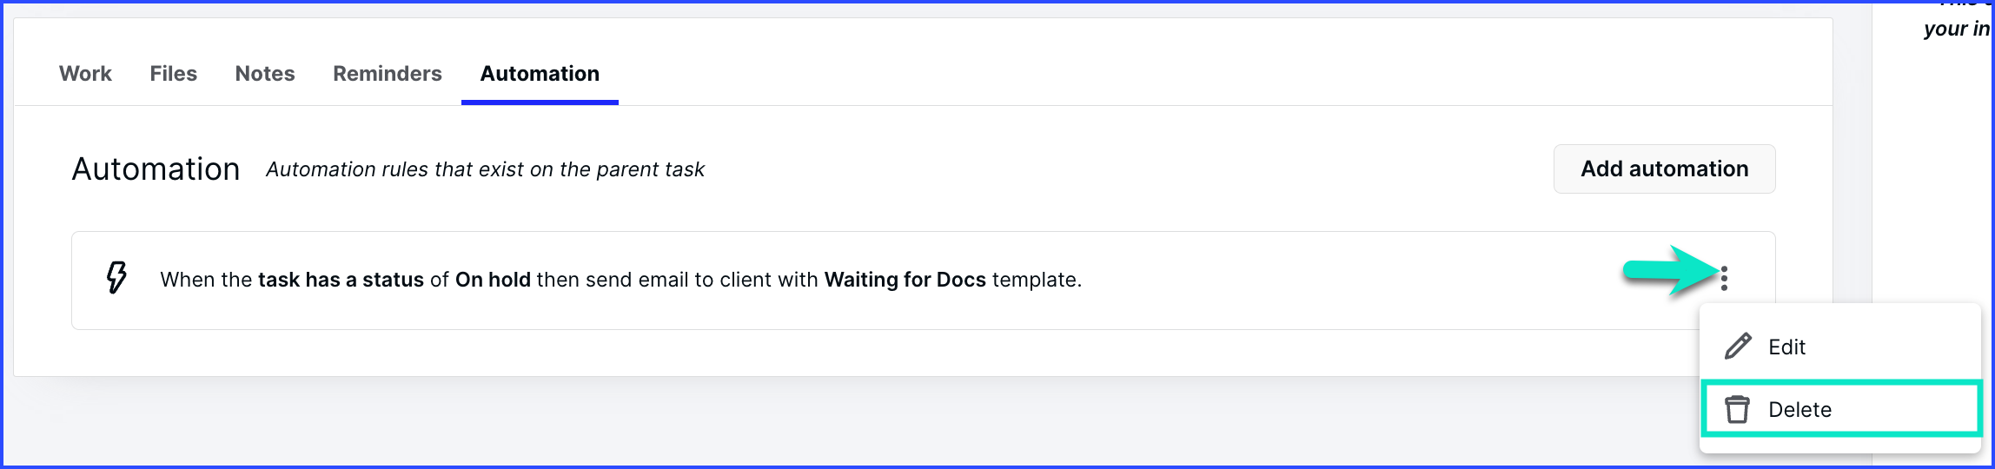The image size is (1995, 469).
Task: Choose Delete from the rule context menu
Action: click(1840, 409)
